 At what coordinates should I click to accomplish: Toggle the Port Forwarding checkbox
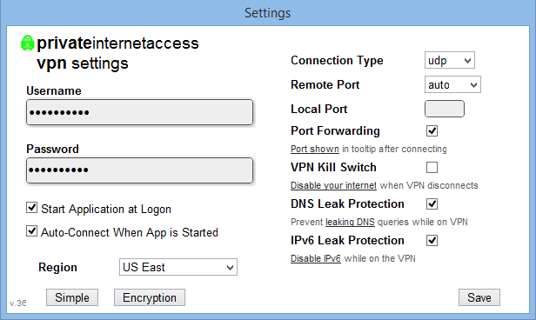(x=432, y=130)
